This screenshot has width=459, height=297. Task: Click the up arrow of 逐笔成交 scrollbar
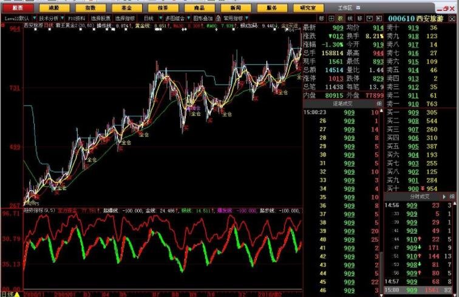[x=381, y=111]
